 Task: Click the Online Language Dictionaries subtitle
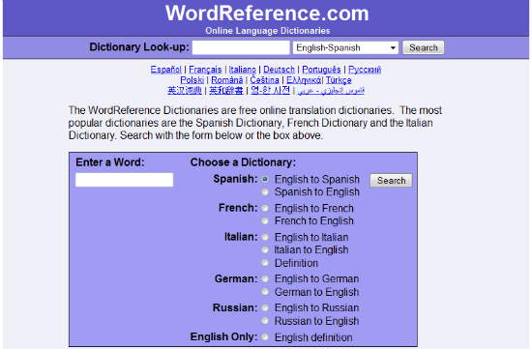267,31
